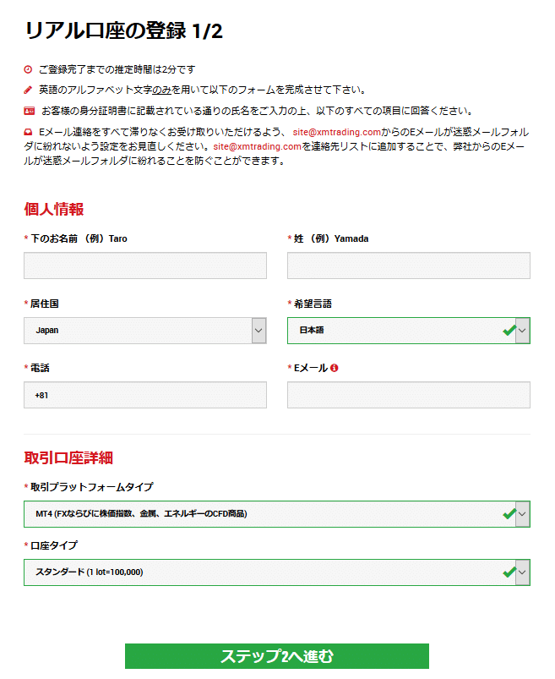Screen dimensions: 555x679
Task: Focus the 電話 +81 input field
Action: 145,395
